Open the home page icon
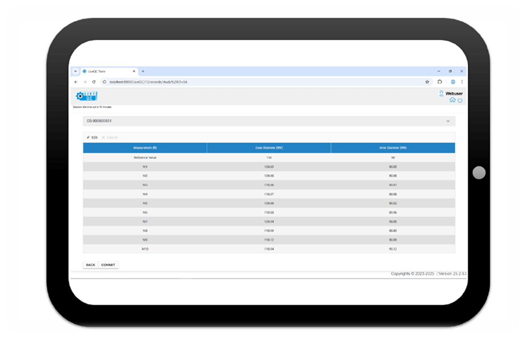This screenshot has height=338, width=526. [x=452, y=100]
